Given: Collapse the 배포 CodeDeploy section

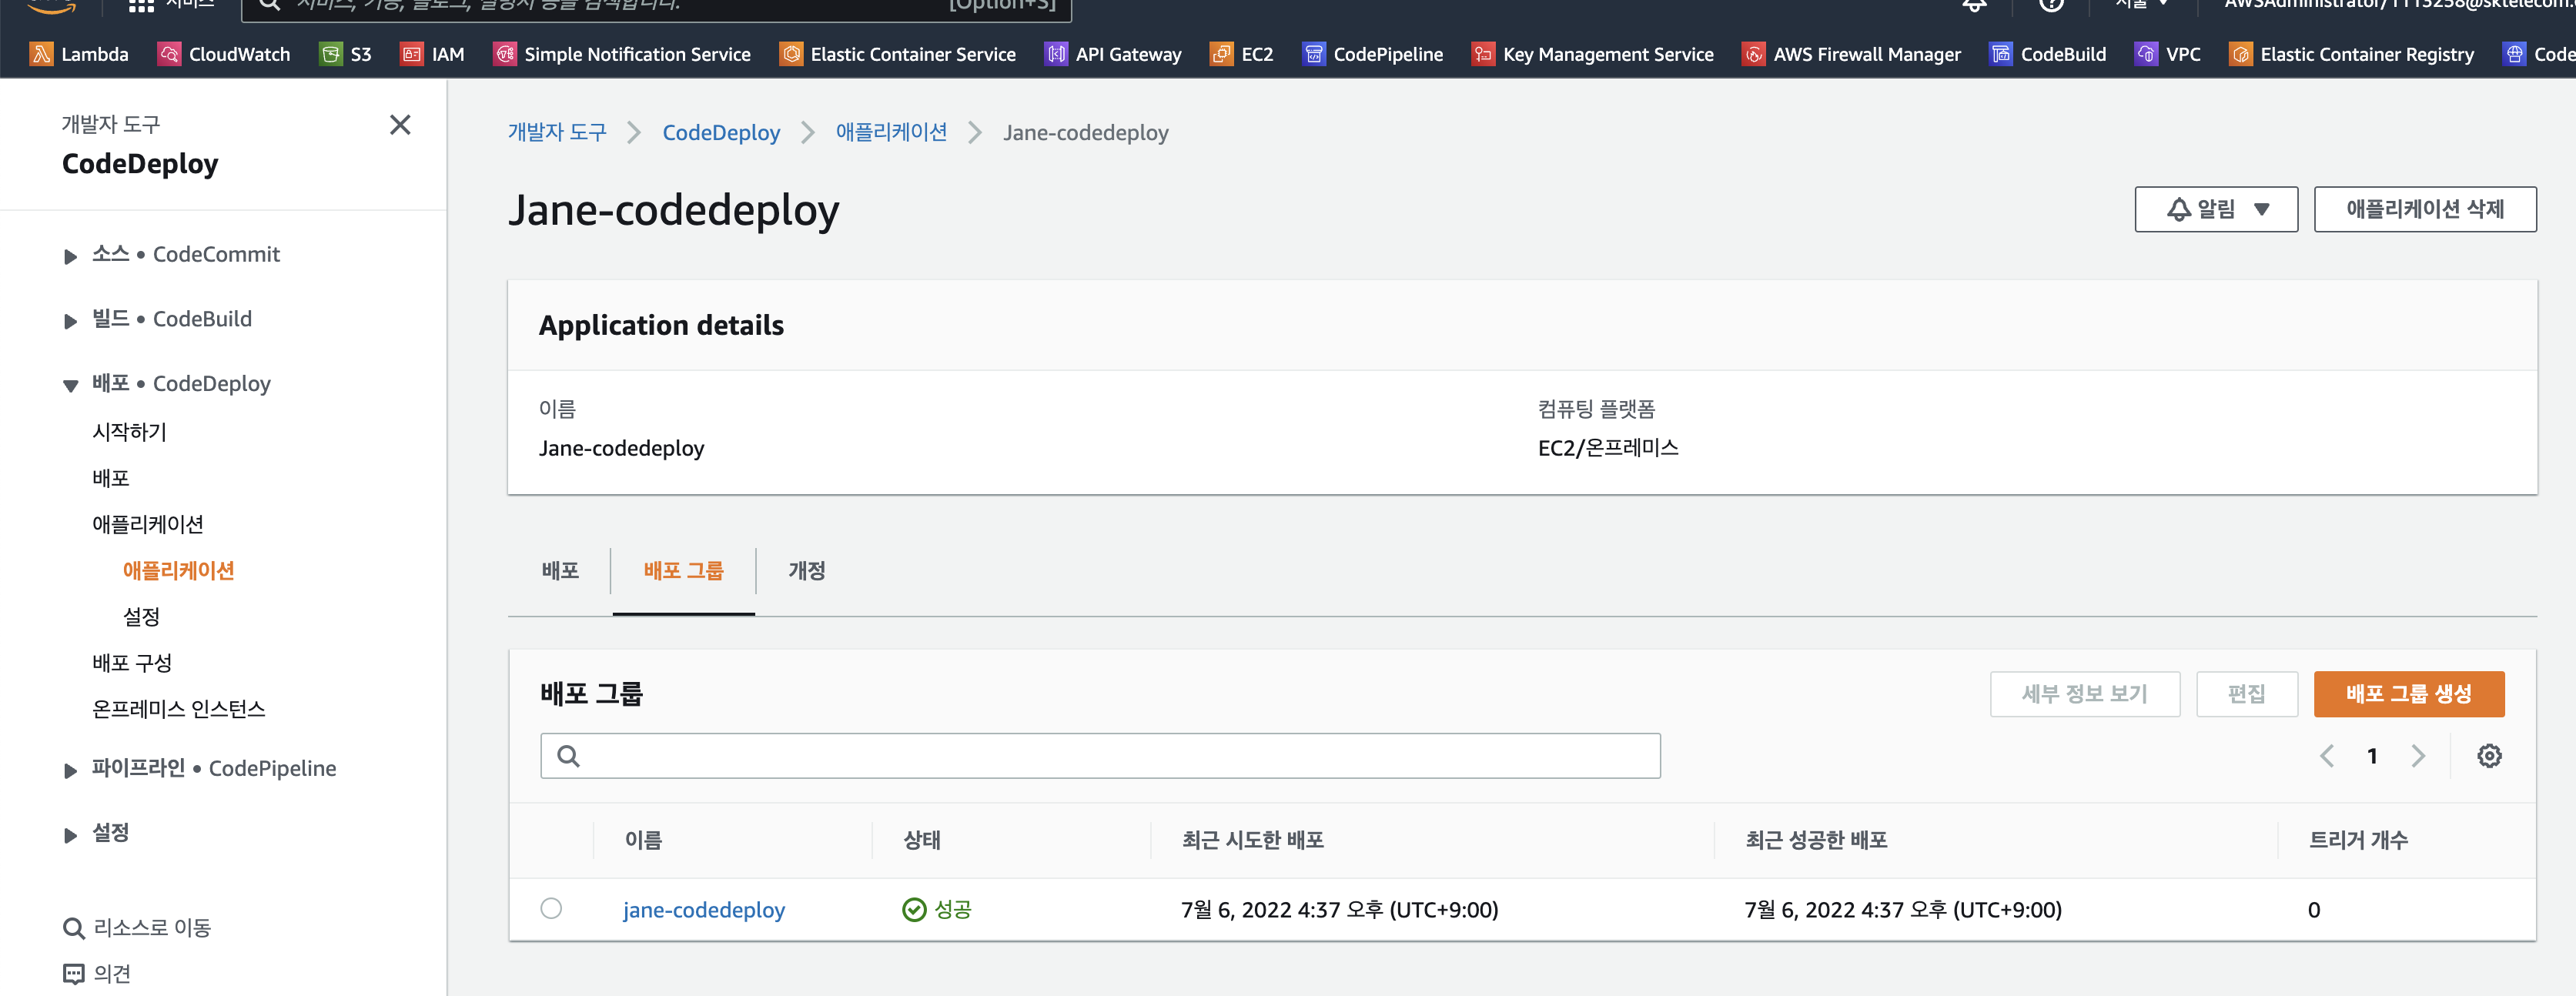Looking at the screenshot, I should coord(70,385).
